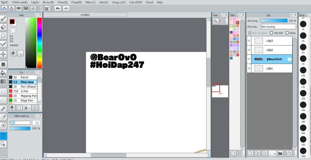Select the Gradient tool
The width and height of the screenshot is (311, 160).
pos(3,82)
